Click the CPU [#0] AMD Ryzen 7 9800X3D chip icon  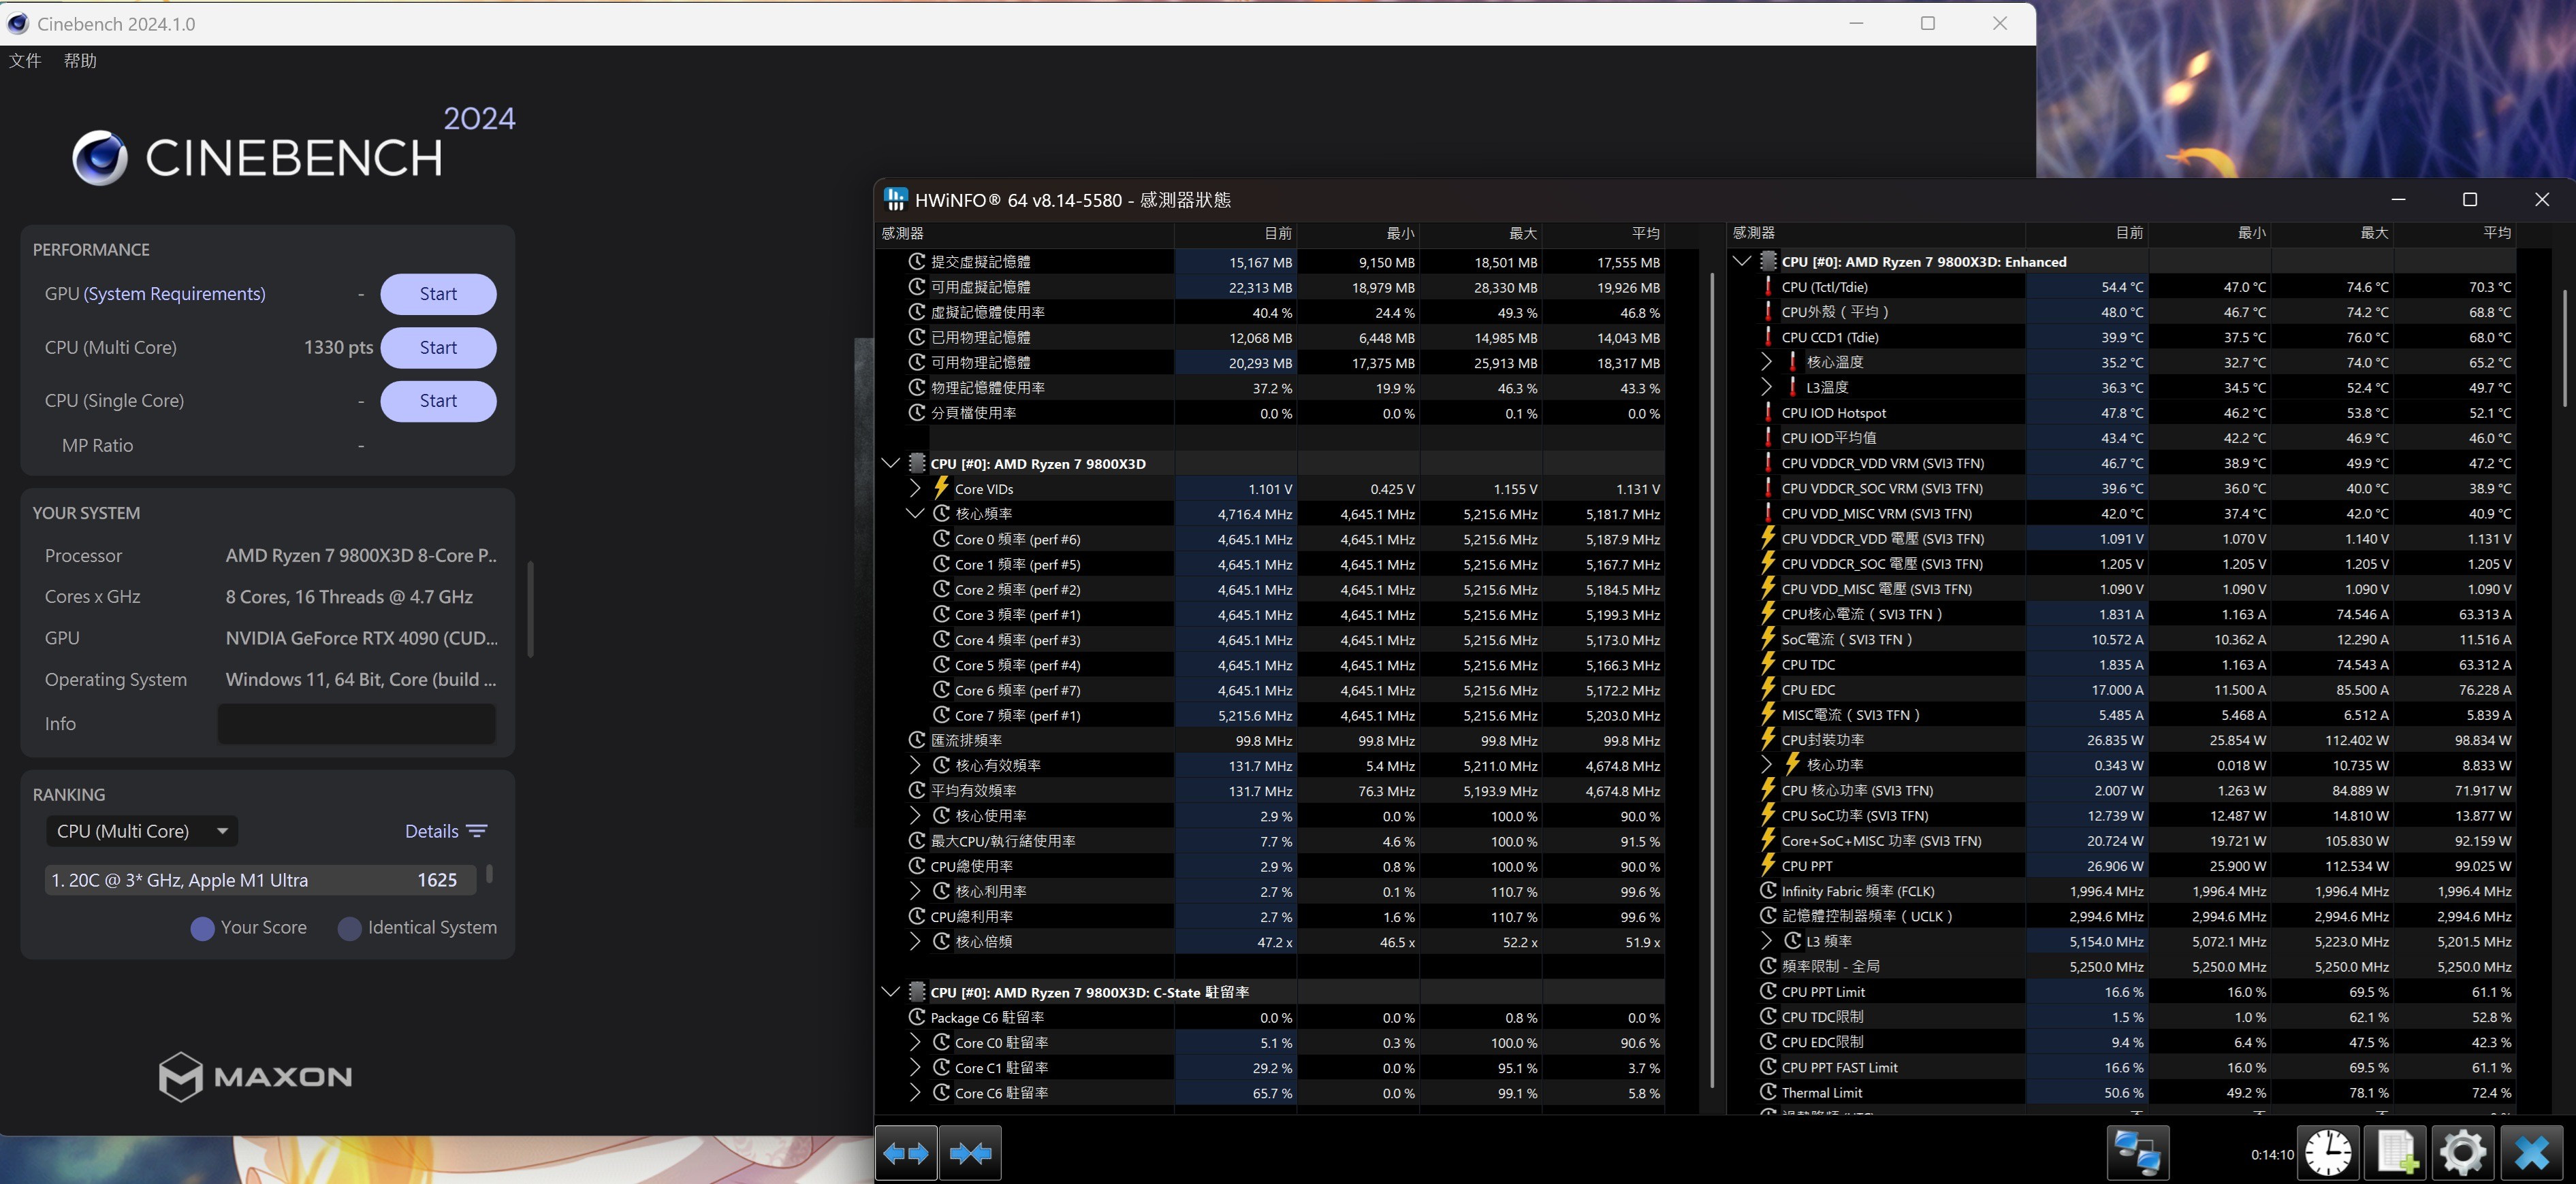[917, 463]
